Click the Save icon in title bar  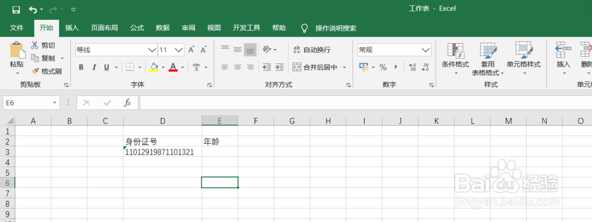click(x=16, y=9)
